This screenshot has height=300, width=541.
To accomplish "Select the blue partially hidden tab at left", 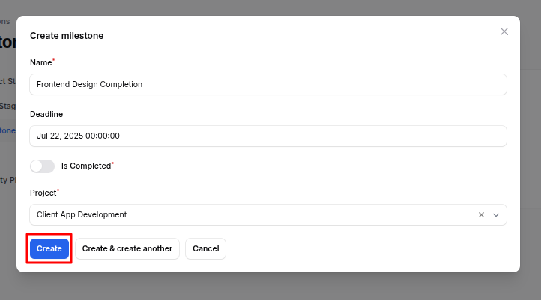I will pyautogui.click(x=7, y=130).
